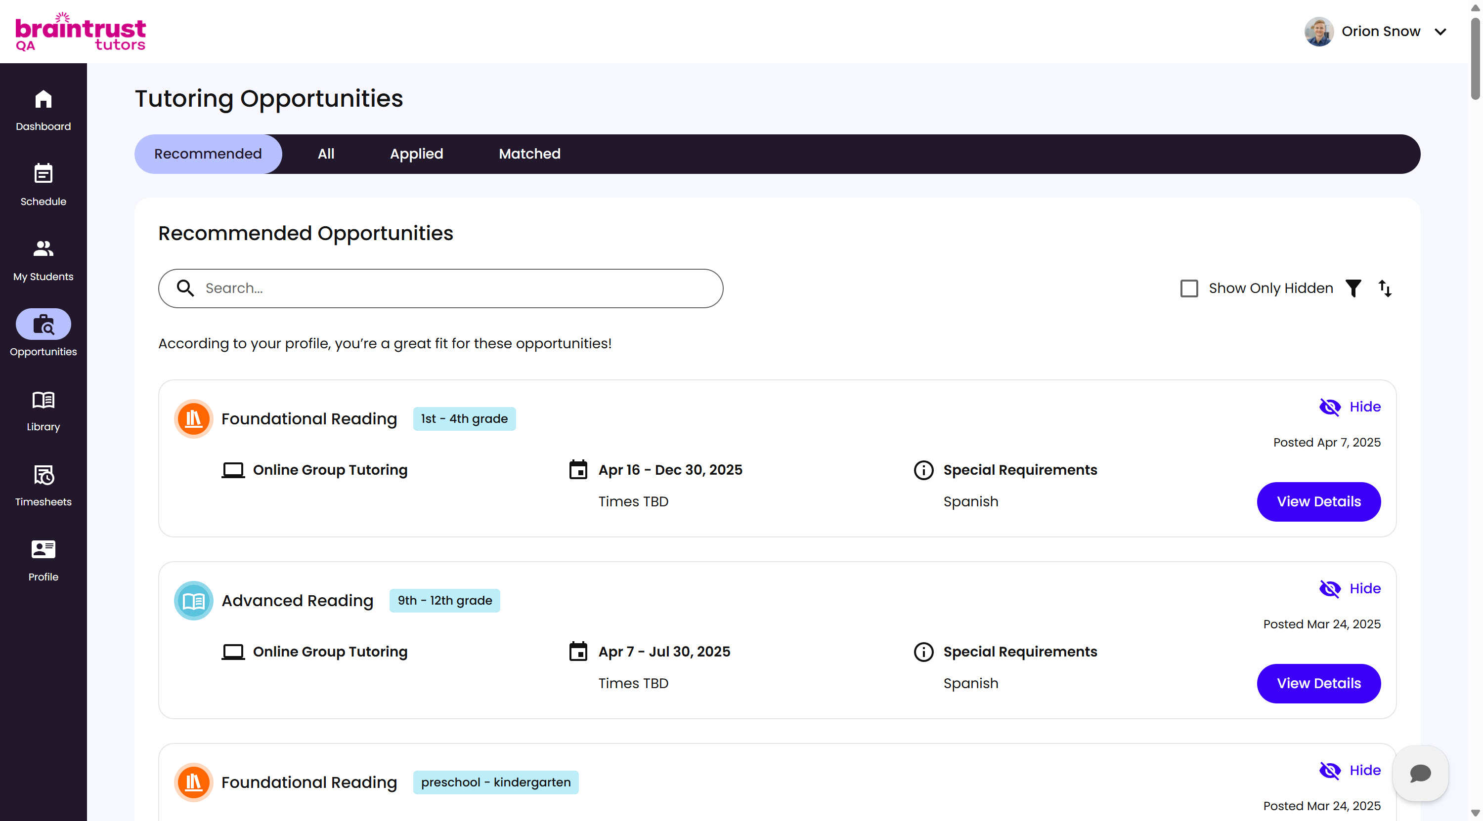Switch to the All tab
Screen dimensions: 1483x821
tap(326, 154)
